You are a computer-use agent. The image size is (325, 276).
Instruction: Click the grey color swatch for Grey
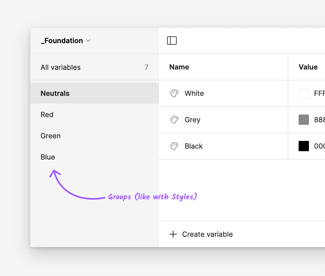click(x=303, y=119)
